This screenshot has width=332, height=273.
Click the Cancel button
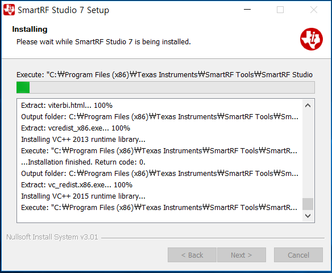click(x=298, y=255)
